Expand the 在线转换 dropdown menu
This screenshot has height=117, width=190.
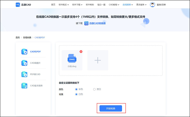(128, 5)
